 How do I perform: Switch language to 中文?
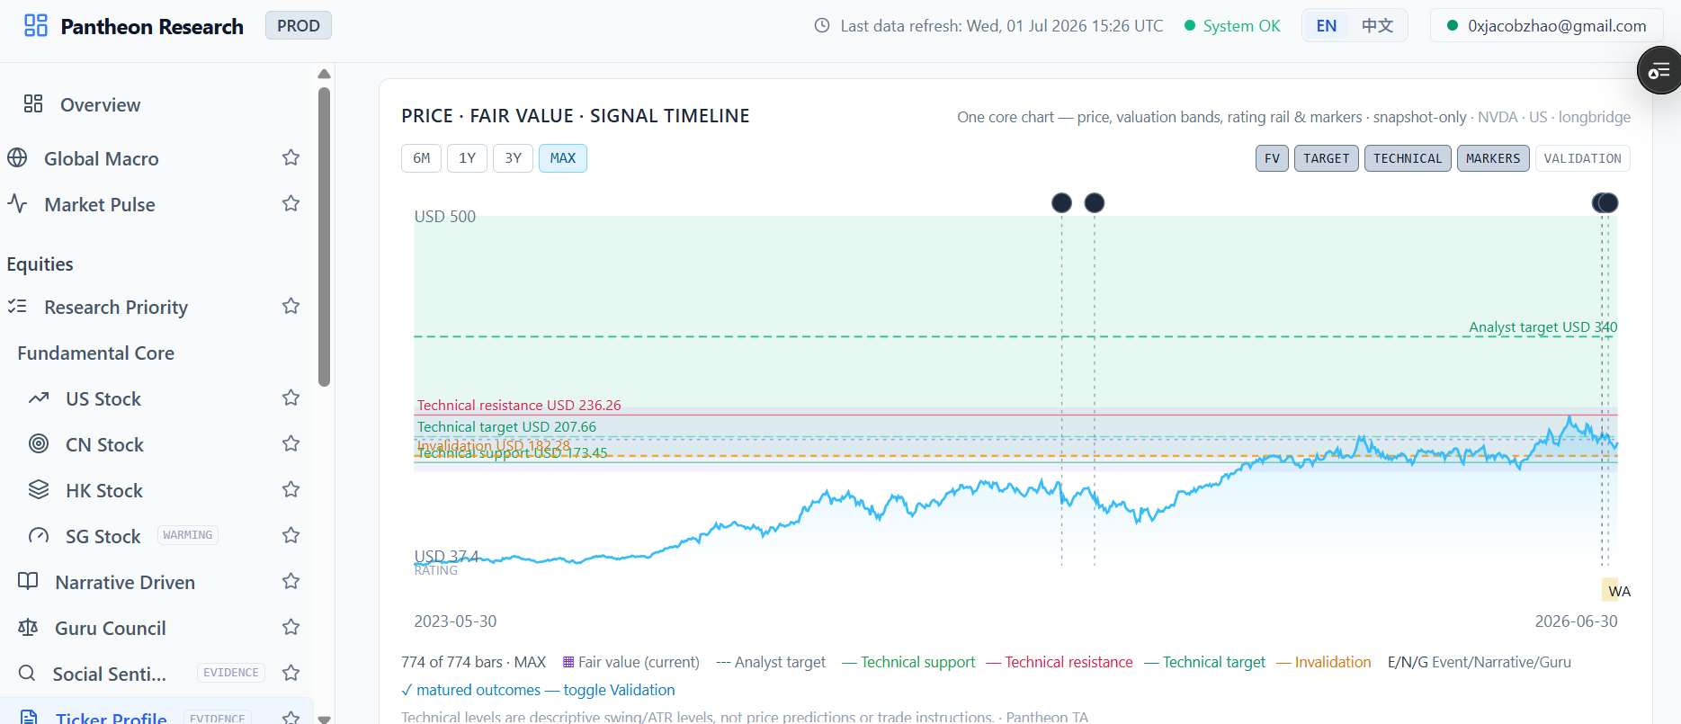(x=1377, y=26)
